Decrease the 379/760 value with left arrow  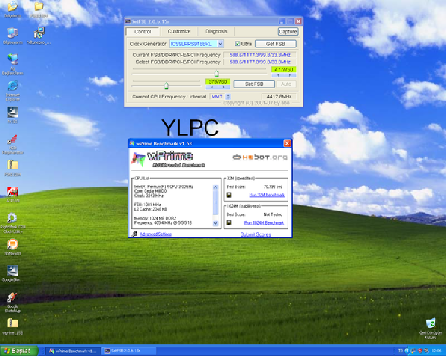pos(212,87)
